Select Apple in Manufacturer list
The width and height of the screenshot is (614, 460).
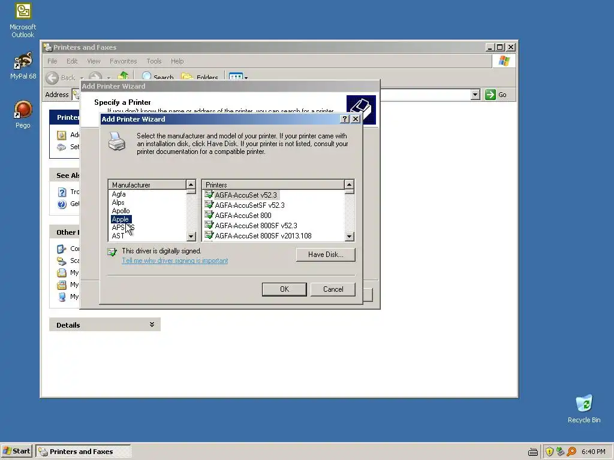click(121, 219)
